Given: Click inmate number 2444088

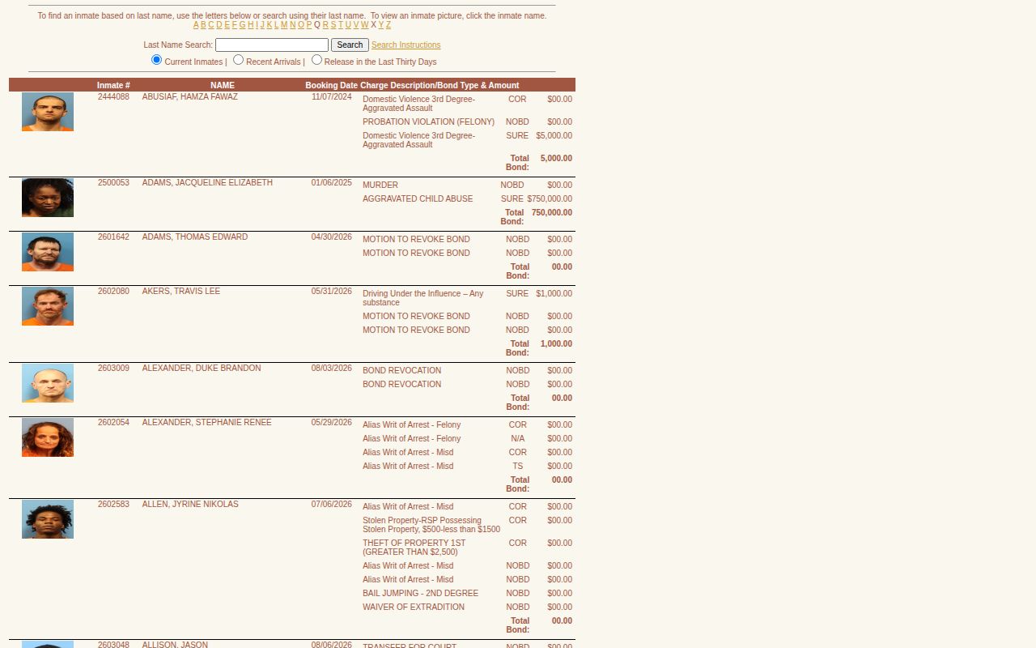Looking at the screenshot, I should (113, 97).
